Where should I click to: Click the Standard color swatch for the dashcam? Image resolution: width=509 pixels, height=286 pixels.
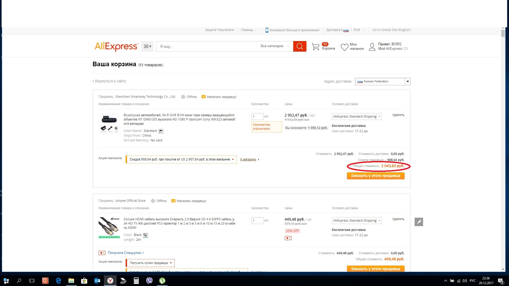[161, 131]
